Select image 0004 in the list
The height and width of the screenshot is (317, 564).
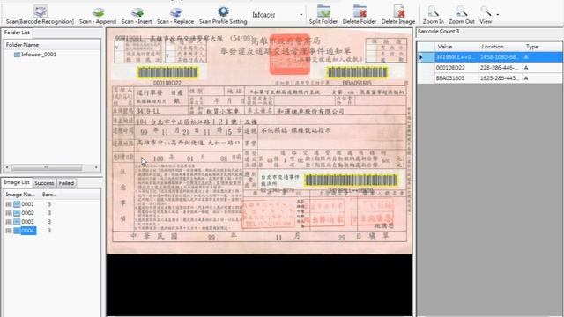27,231
